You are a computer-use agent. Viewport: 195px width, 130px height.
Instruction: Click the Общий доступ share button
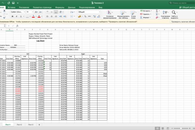coord(187,7)
